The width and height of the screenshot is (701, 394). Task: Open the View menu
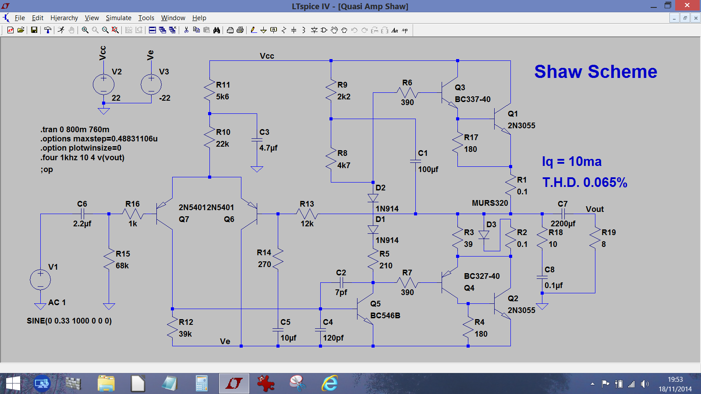[92, 18]
